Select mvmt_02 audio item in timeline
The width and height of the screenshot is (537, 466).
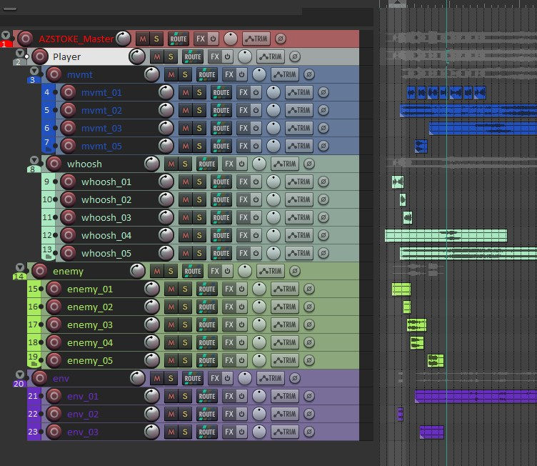(x=468, y=110)
